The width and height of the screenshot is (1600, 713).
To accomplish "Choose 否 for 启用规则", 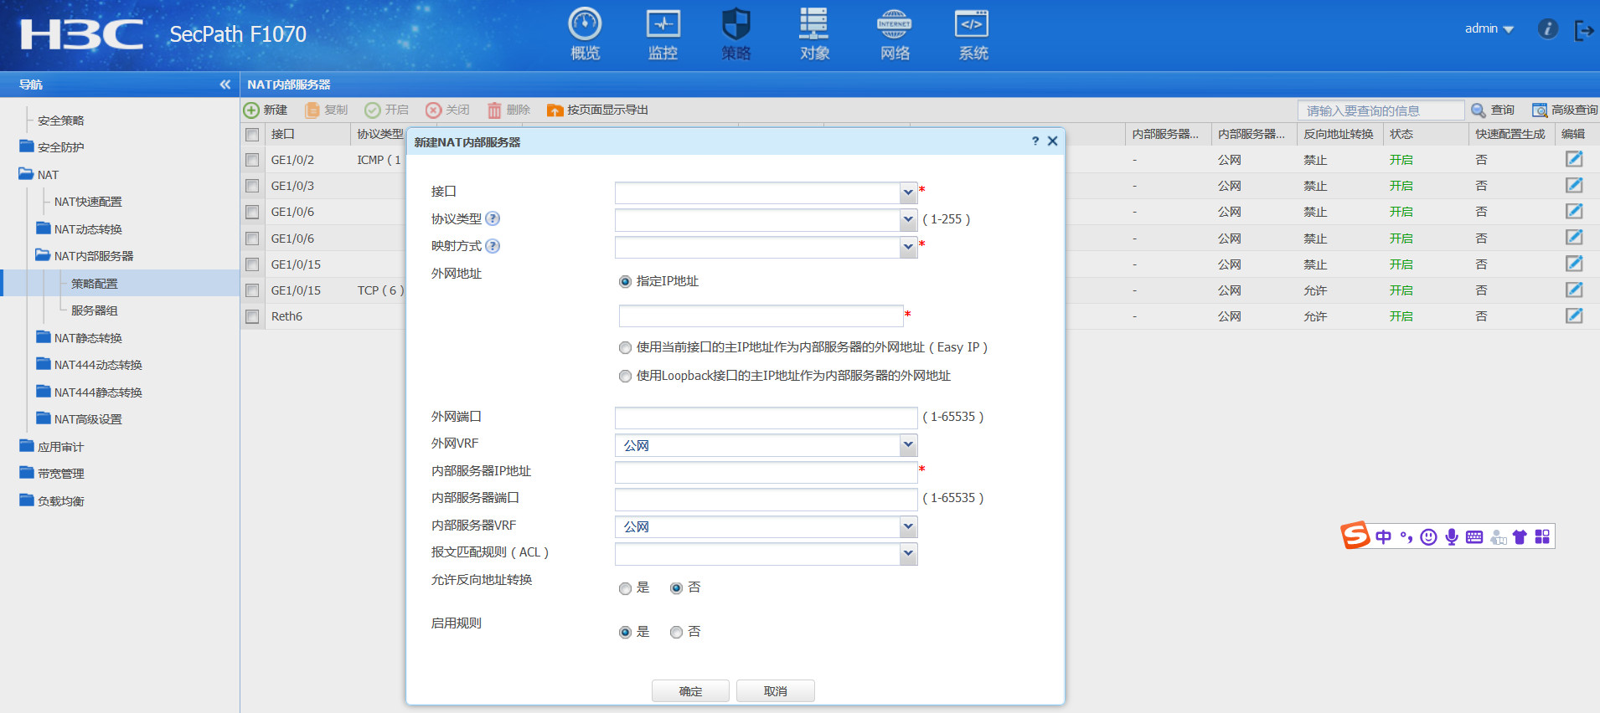I will (676, 633).
